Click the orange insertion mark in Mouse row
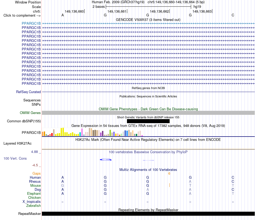The height and width of the screenshot is (220, 255). [169, 185]
